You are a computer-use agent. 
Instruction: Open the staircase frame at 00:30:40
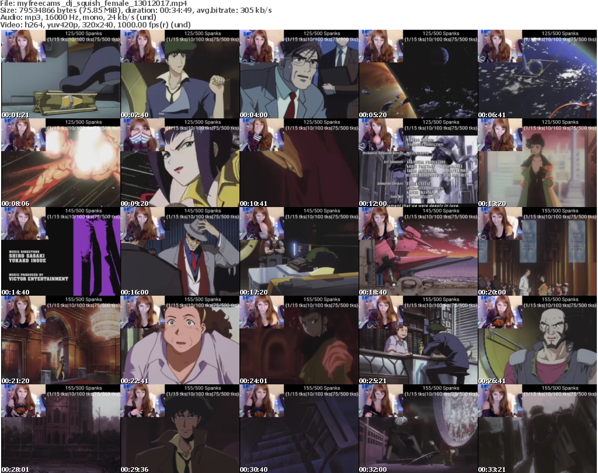click(x=299, y=429)
